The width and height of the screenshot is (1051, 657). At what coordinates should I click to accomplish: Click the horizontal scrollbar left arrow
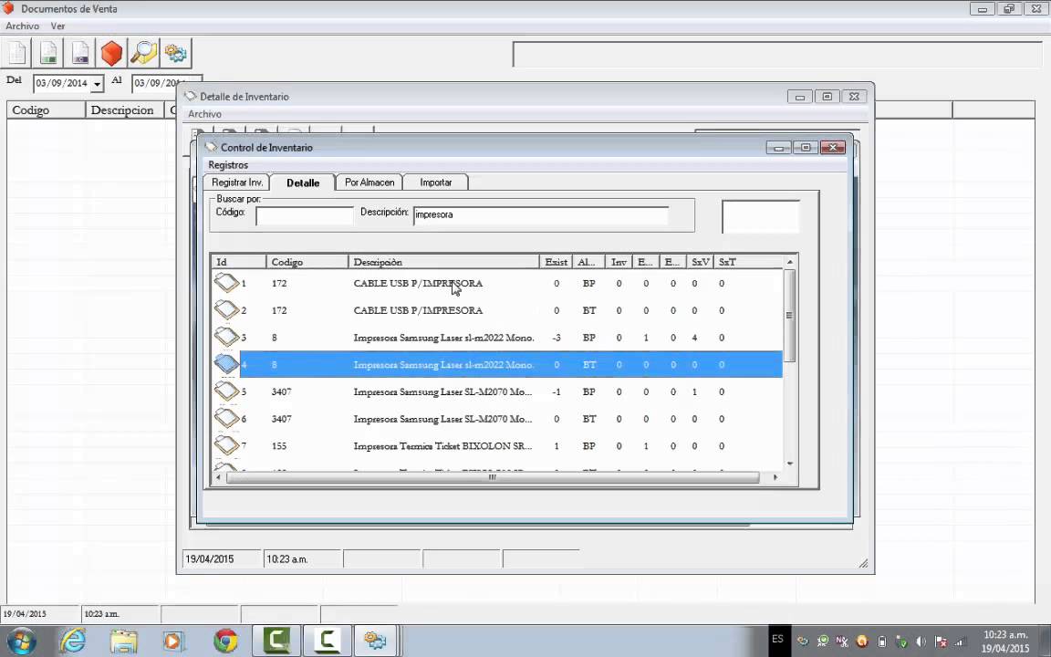click(x=219, y=477)
